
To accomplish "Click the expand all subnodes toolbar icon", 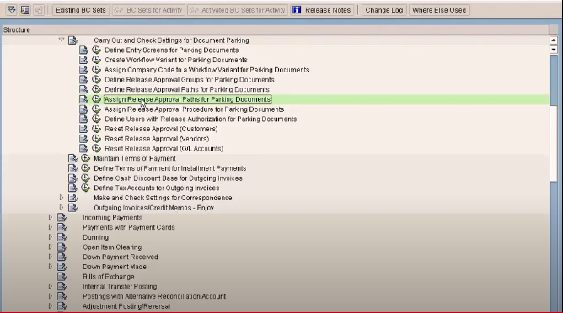I will [12, 10].
